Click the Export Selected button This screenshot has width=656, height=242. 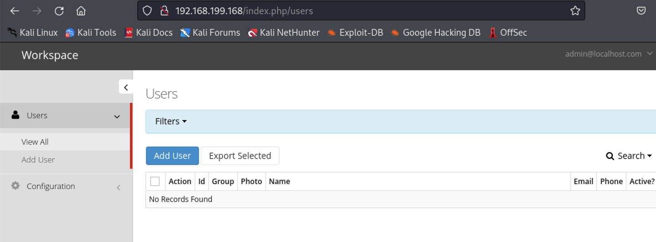240,156
